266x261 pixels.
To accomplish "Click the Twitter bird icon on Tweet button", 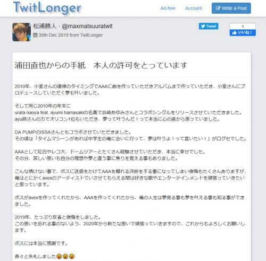I will click(x=203, y=26).
